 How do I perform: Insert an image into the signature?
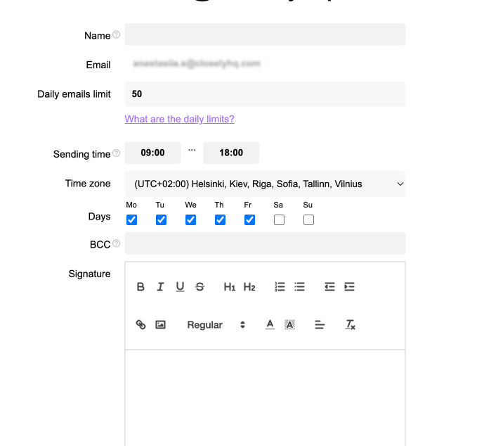click(x=160, y=324)
